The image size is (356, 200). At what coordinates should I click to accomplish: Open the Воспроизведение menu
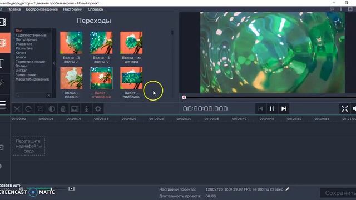[x=42, y=9]
